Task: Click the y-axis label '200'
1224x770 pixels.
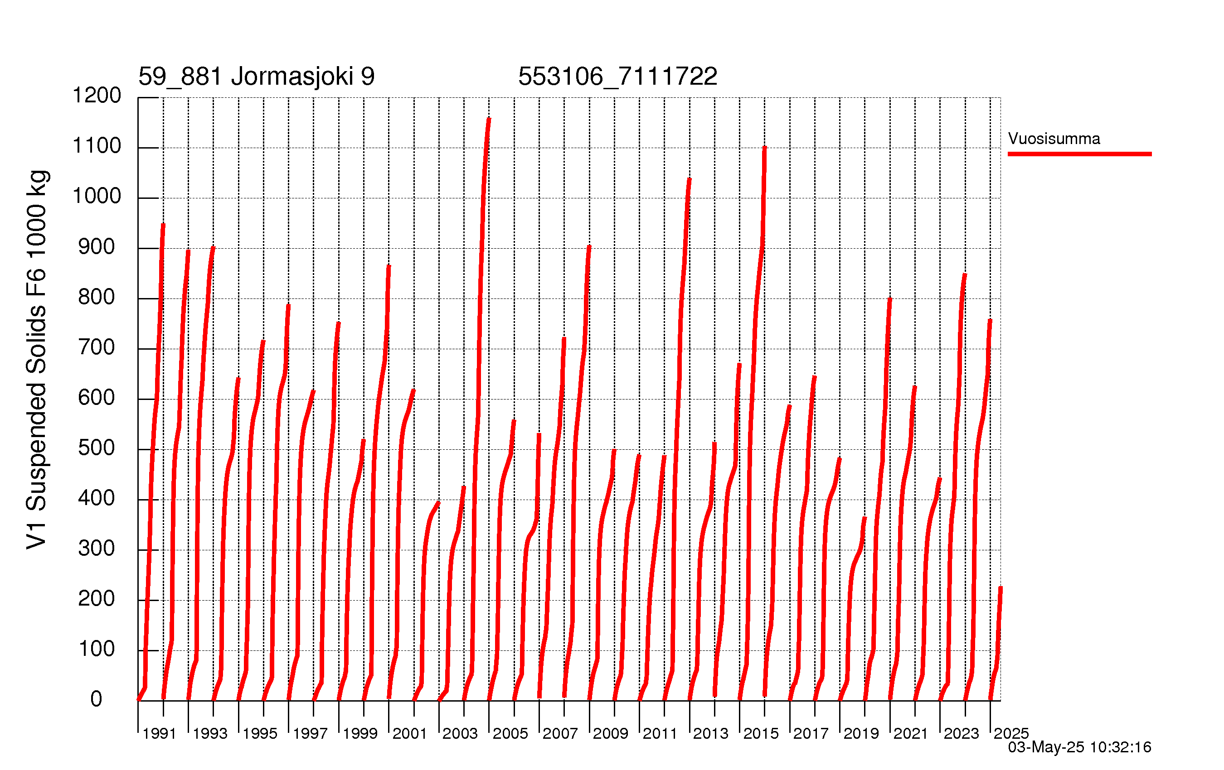Action: tap(97, 598)
